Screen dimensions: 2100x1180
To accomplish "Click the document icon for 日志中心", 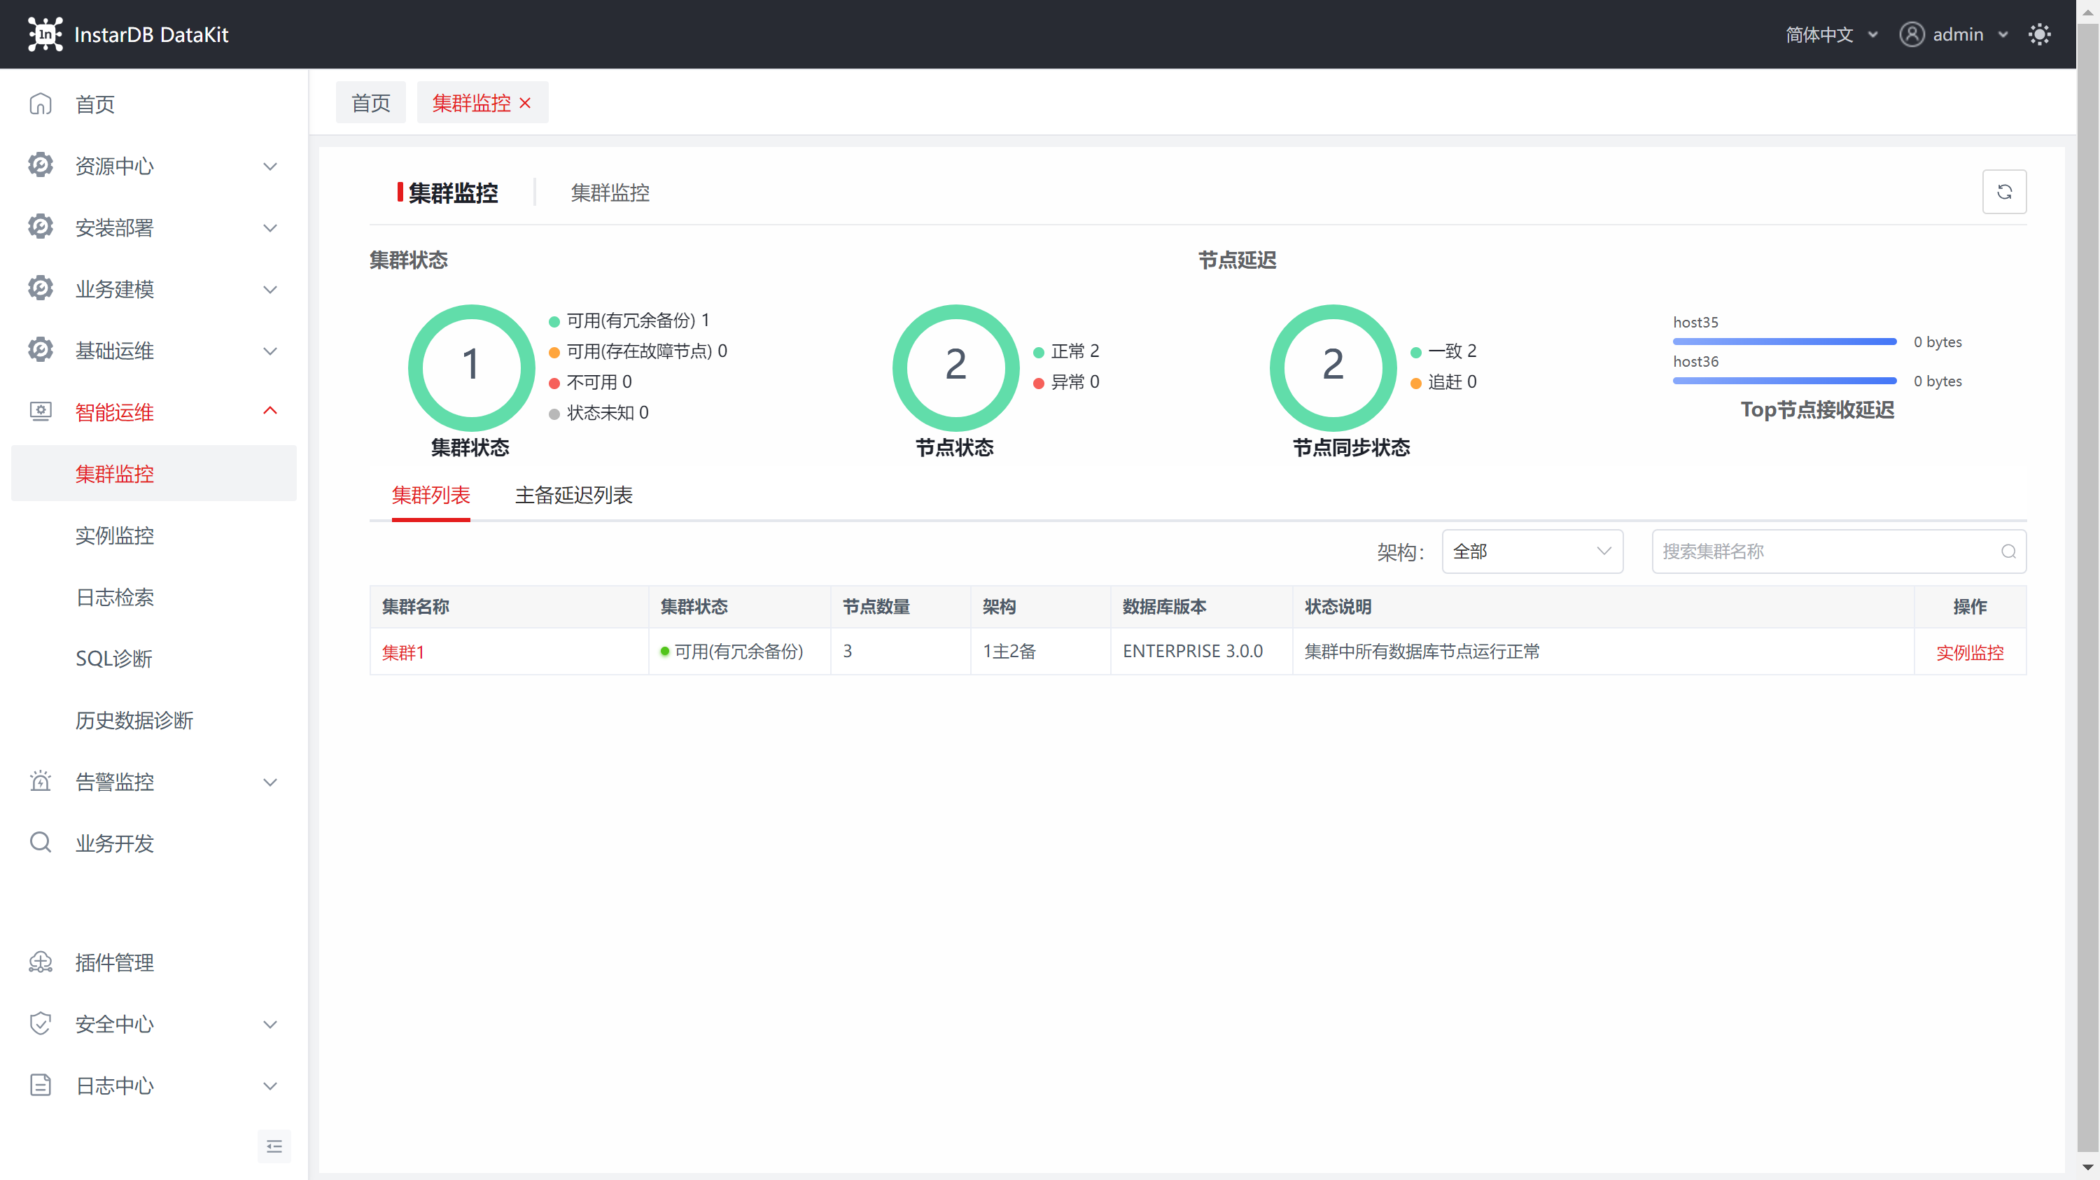I will pos(40,1086).
